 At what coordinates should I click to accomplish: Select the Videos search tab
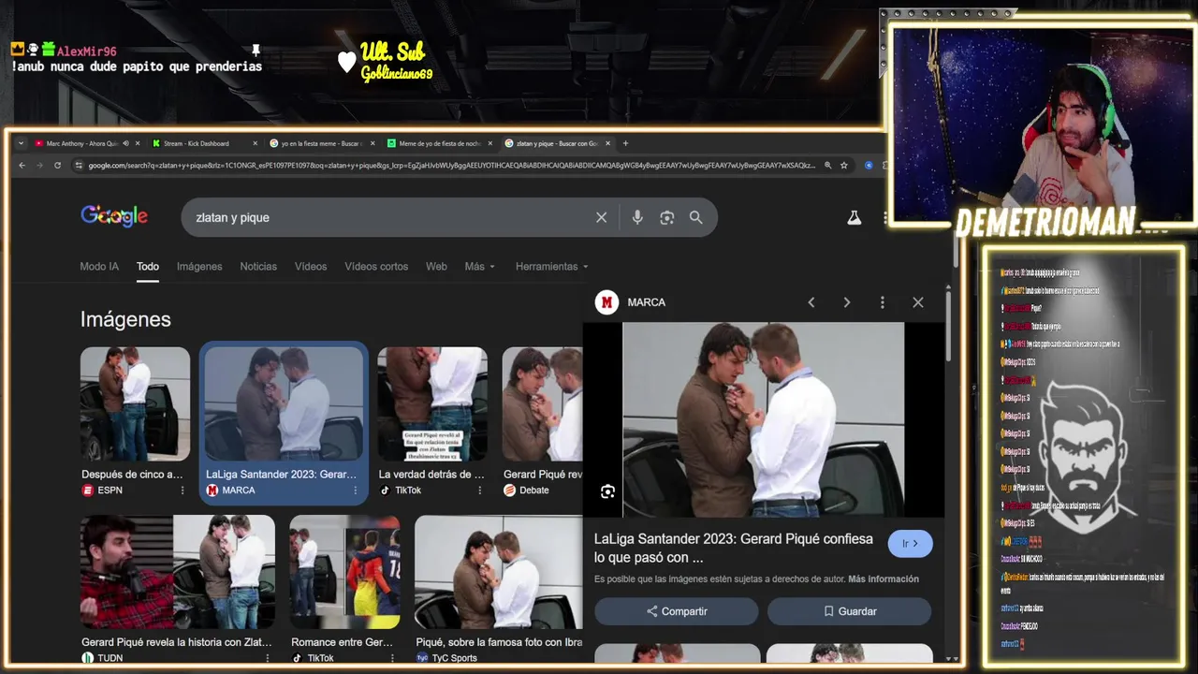311,267
